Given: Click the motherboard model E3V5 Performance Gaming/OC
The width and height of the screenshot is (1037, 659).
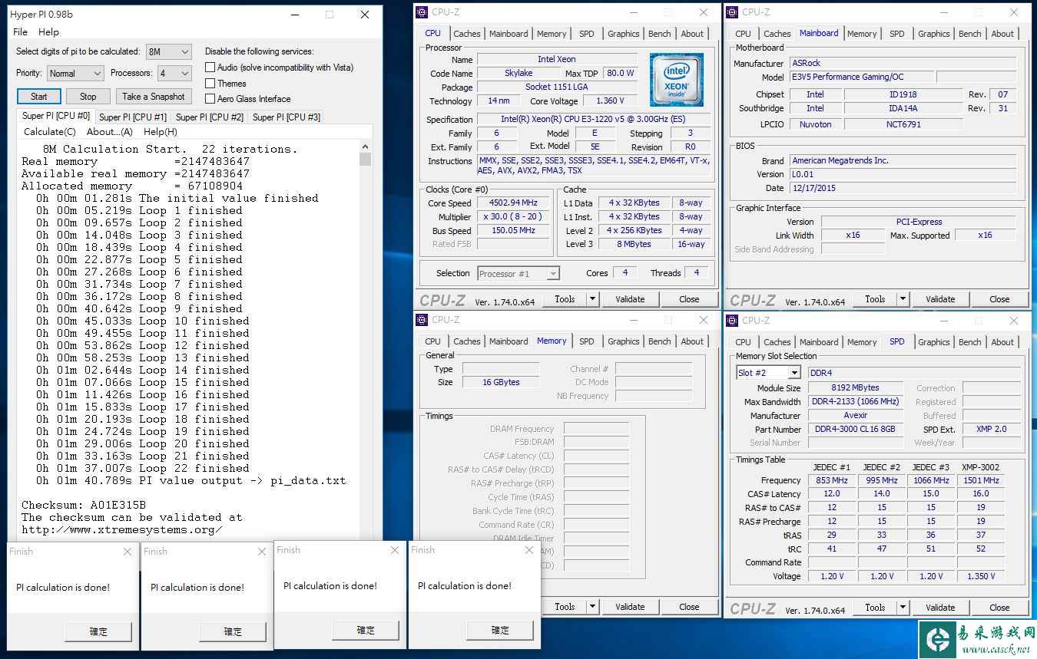Looking at the screenshot, I should pos(862,77).
